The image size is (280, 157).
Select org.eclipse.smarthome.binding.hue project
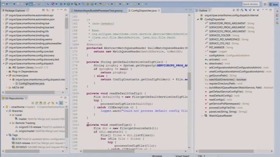pos(29,23)
